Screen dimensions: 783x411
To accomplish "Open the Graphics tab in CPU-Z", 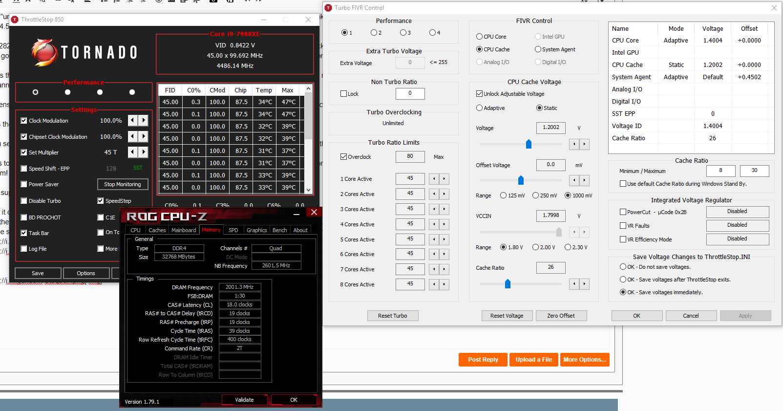I will click(x=257, y=230).
